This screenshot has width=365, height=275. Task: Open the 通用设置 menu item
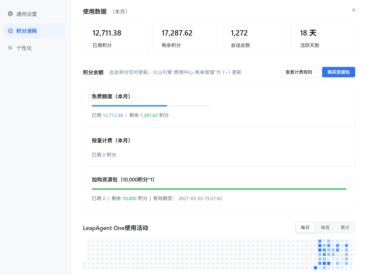(x=34, y=14)
